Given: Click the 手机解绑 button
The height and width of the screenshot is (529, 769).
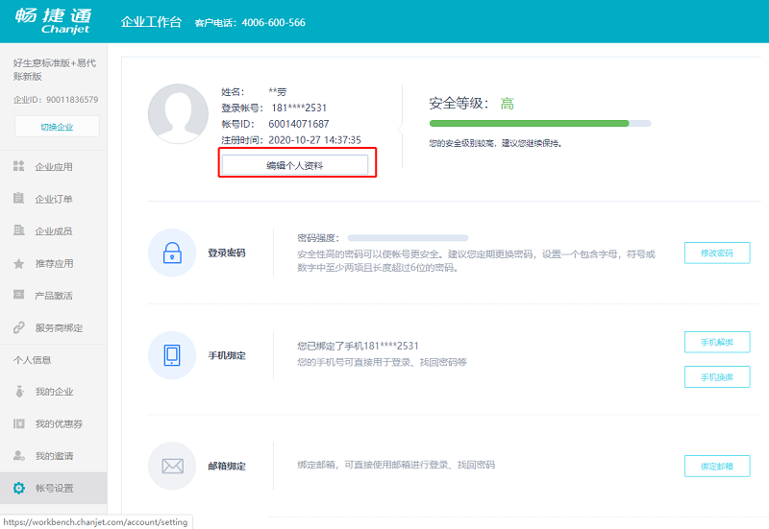Looking at the screenshot, I should tap(717, 342).
